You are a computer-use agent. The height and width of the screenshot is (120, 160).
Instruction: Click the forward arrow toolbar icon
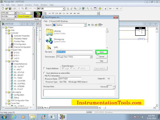coord(117,8)
